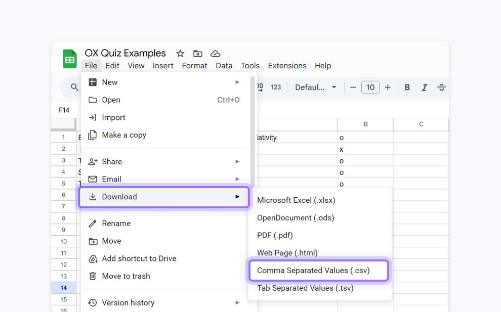Click the search menus magnifier icon
The width and height of the screenshot is (501, 312).
[x=74, y=87]
